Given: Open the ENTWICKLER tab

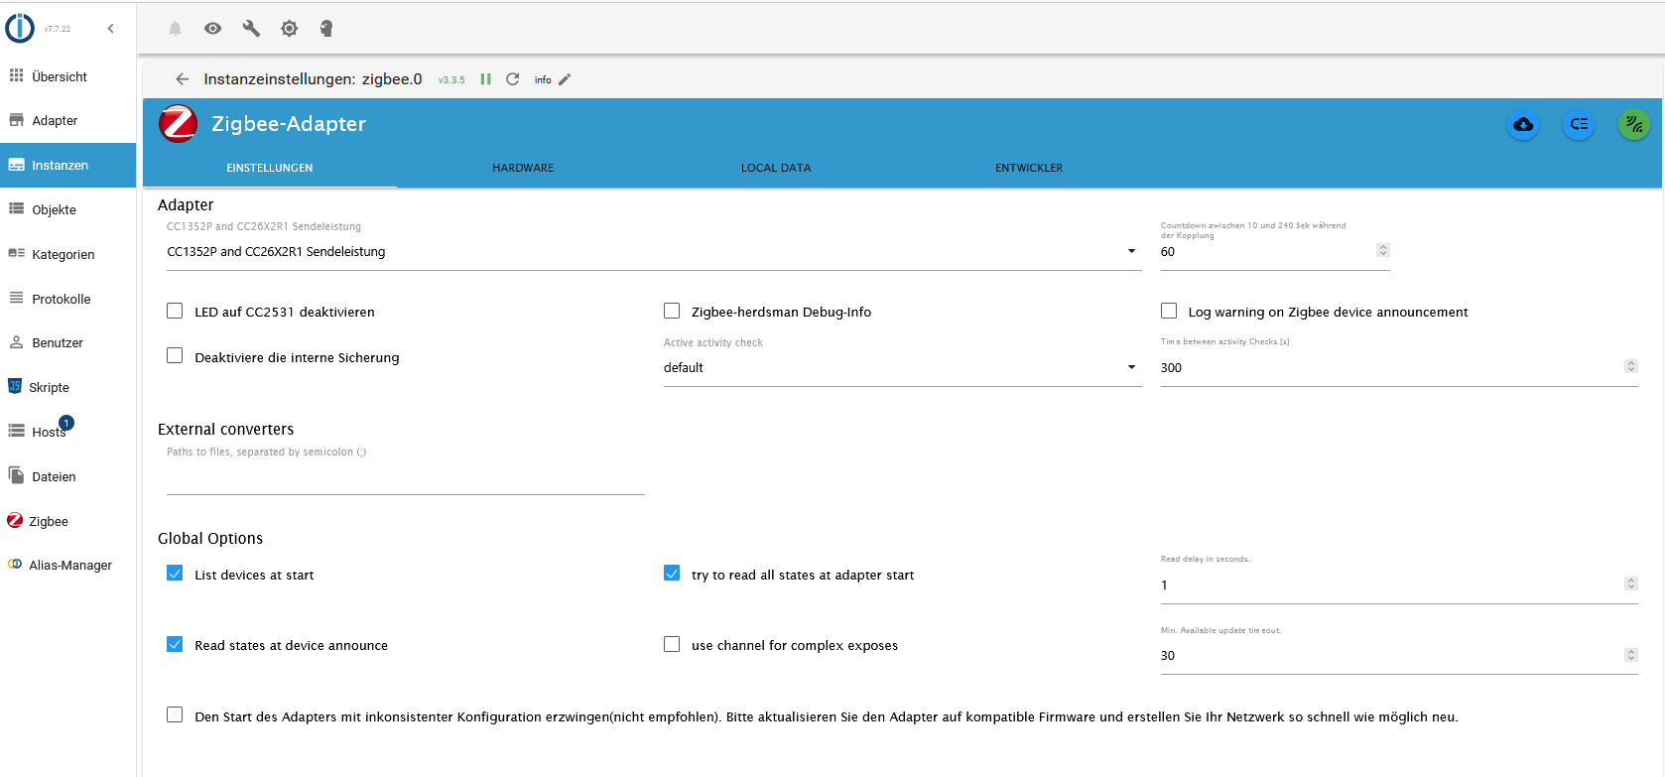Looking at the screenshot, I should [1029, 168].
